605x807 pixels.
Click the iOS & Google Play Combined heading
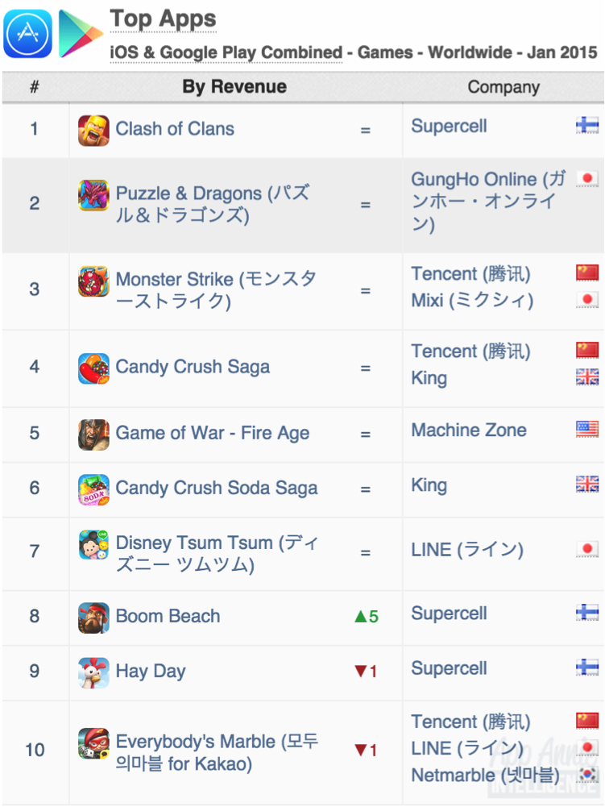click(226, 52)
